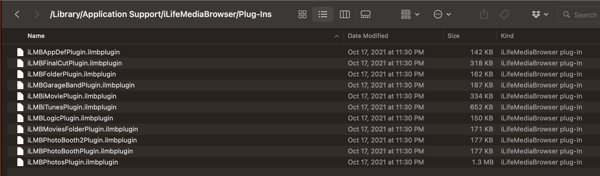Sort by Date Modified column

click(x=368, y=36)
